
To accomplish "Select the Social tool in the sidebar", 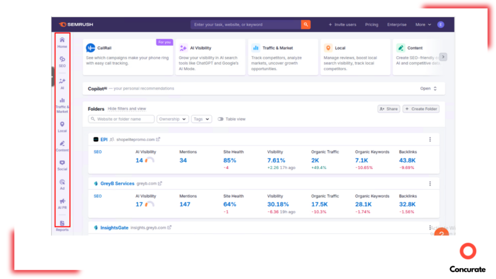I will point(62,166).
